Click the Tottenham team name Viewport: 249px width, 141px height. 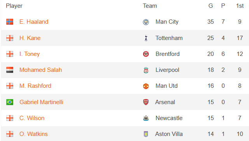coord(169,38)
